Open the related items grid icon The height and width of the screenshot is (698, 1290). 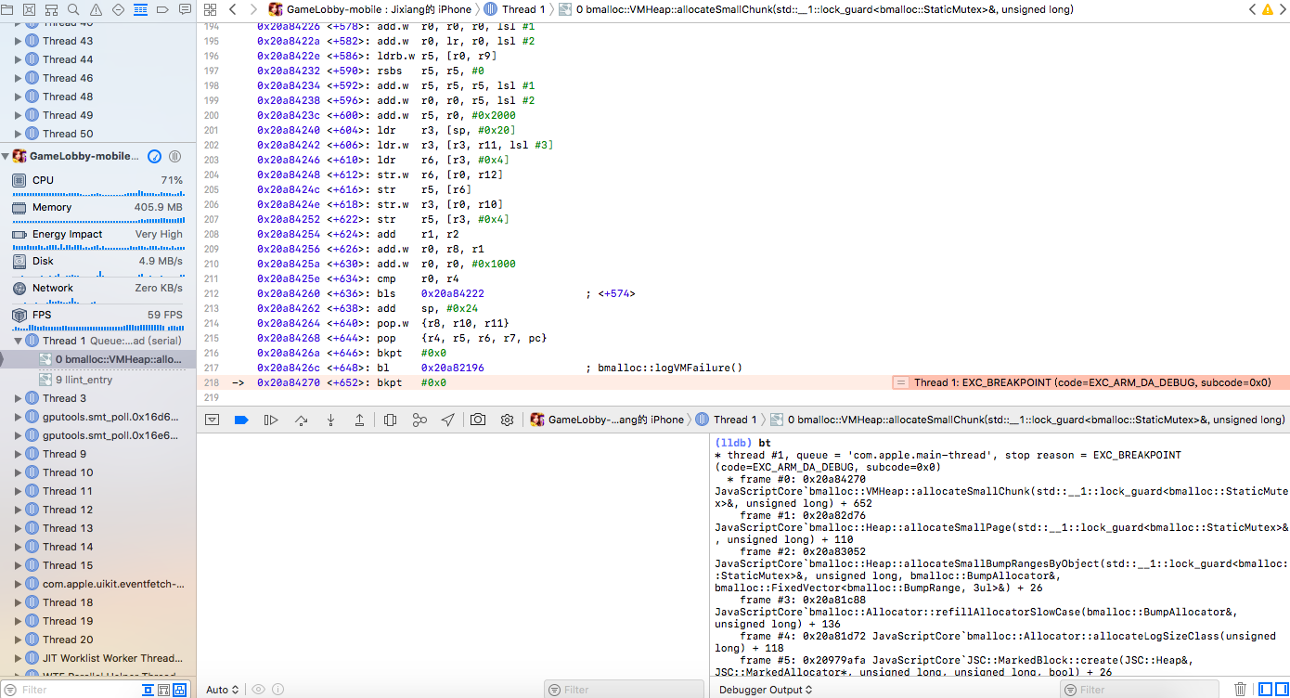click(210, 9)
